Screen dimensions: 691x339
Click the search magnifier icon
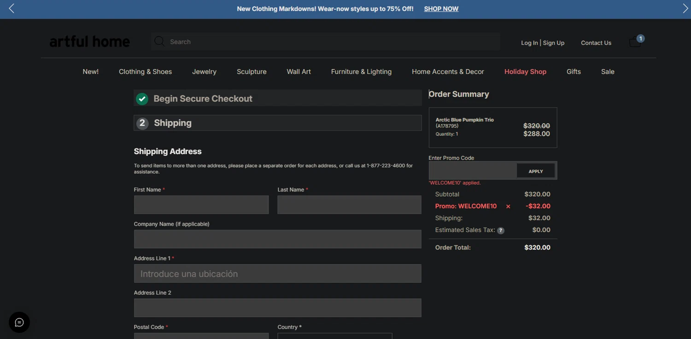click(159, 42)
